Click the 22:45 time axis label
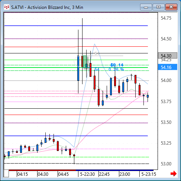 tap(104, 174)
